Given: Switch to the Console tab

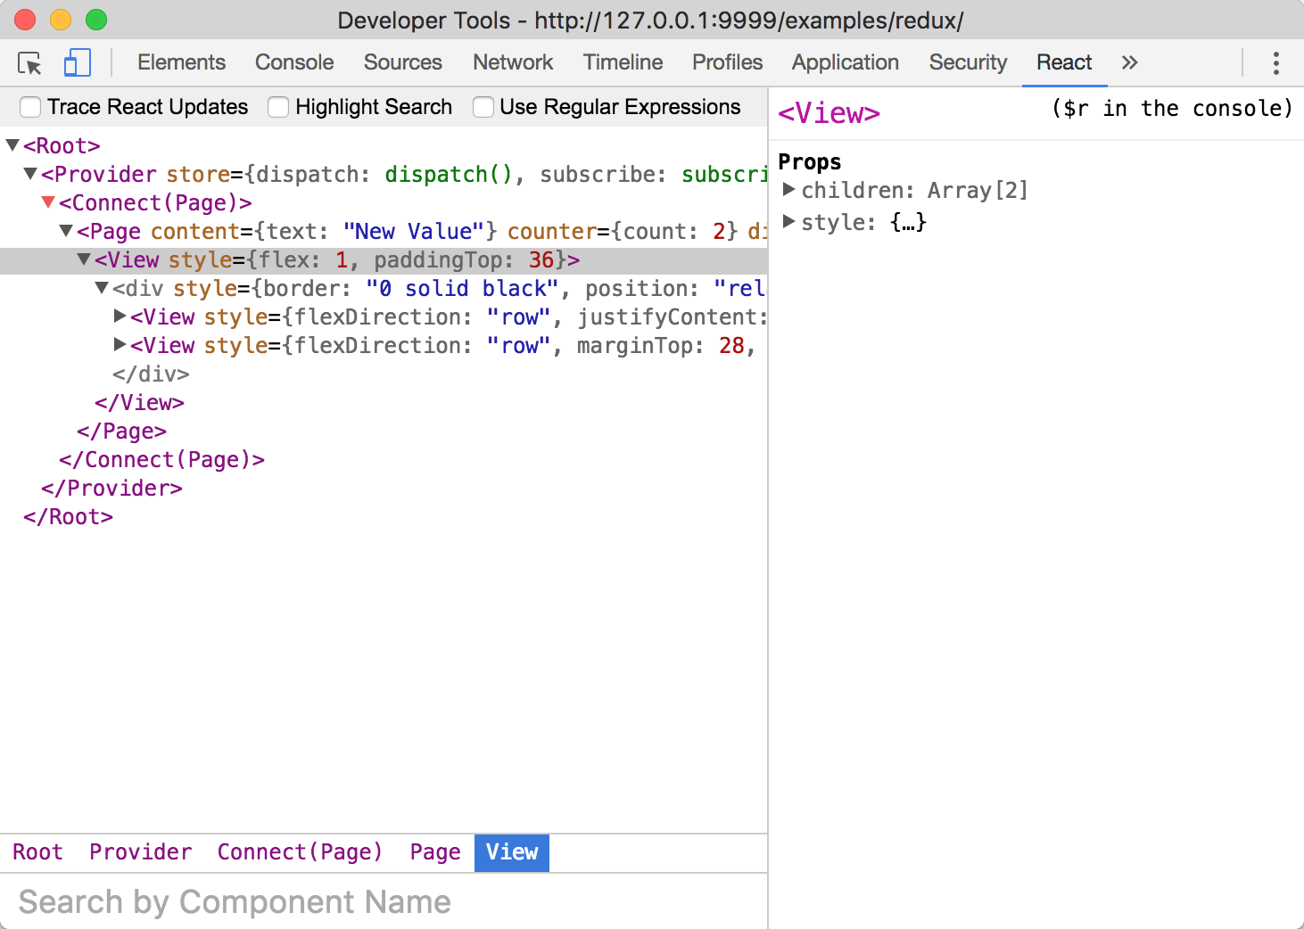Looking at the screenshot, I should tap(294, 62).
